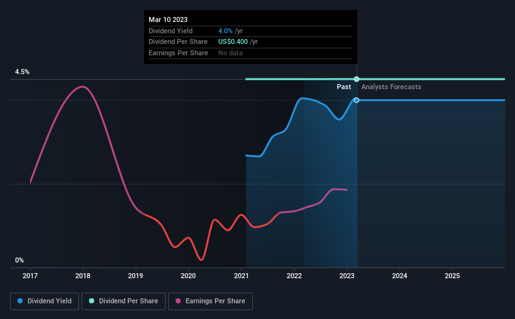
Task: Toggle the Dividend Per Share legend button
Action: coord(124,301)
